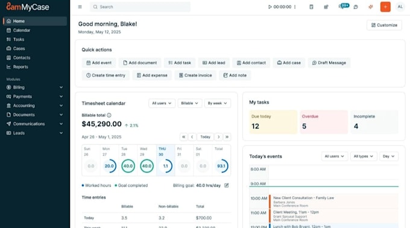This screenshot has width=410, height=228.
Task: Click in the Search field
Action: 140,7
